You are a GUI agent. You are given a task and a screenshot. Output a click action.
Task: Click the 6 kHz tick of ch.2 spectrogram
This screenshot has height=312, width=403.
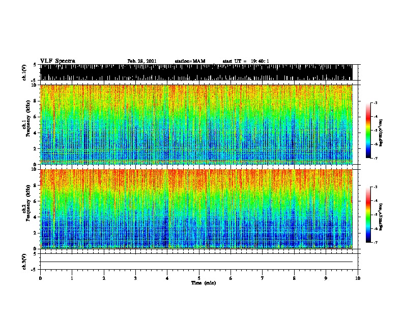pyautogui.click(x=36, y=201)
